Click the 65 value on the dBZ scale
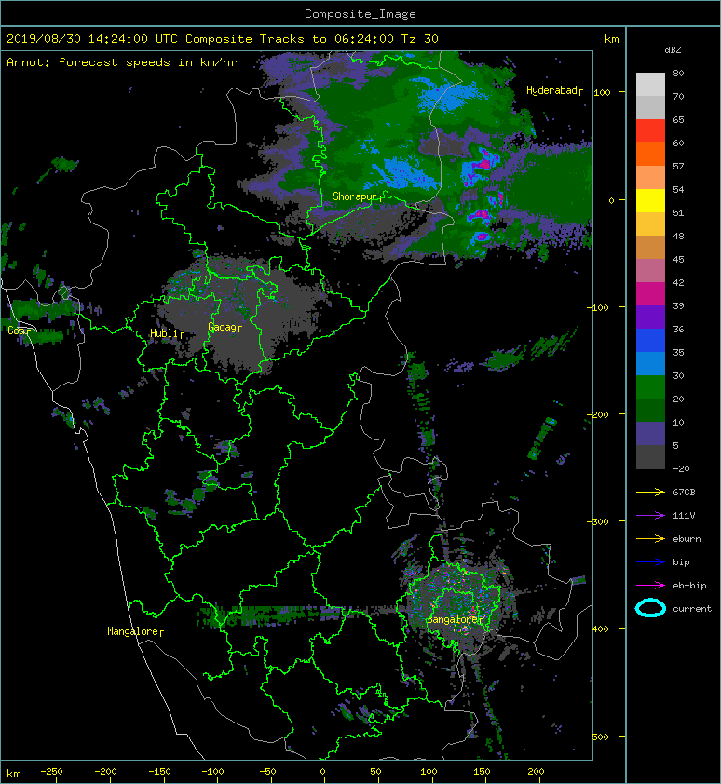 (x=678, y=119)
